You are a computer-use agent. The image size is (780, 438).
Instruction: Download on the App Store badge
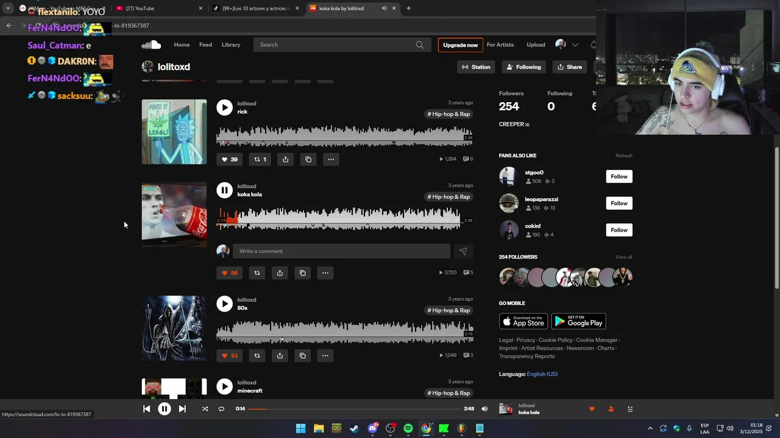point(523,321)
